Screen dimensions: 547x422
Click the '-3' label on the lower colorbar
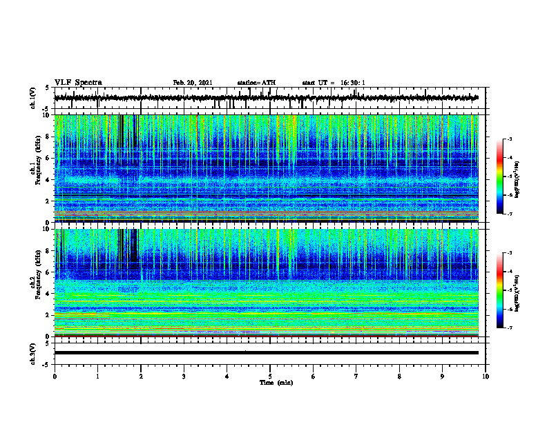click(510, 253)
